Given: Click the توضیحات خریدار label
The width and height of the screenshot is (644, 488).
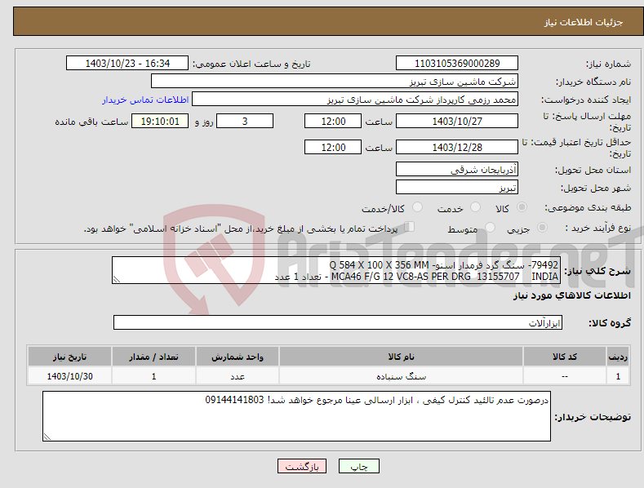Looking at the screenshot, I should tap(593, 417).
